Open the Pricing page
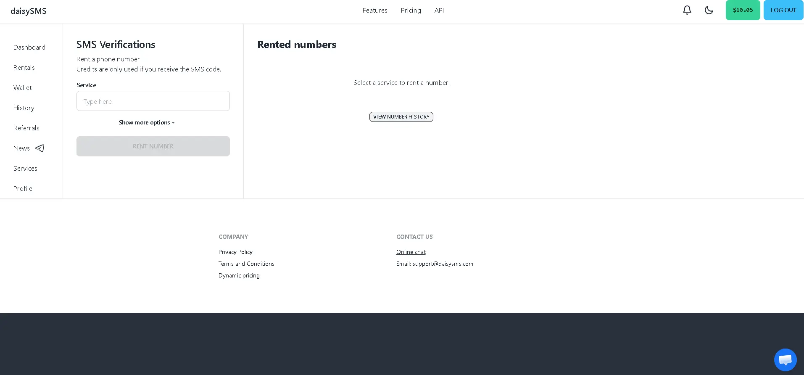The image size is (804, 375). coord(411,10)
